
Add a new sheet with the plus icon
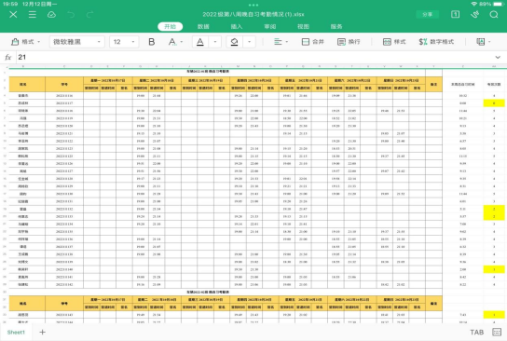point(42,332)
